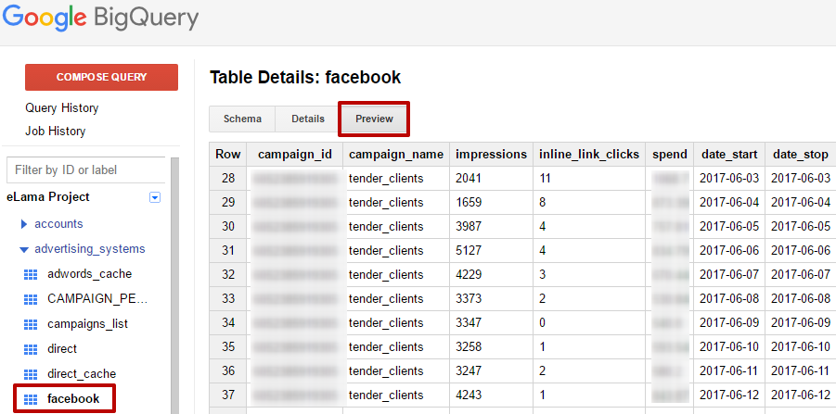The height and width of the screenshot is (414, 836).
Task: Open the eLama Project dropdown menu
Action: [x=155, y=197]
